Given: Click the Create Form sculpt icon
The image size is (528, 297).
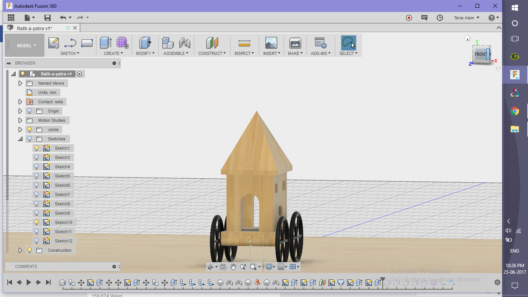Looking at the screenshot, I should [122, 43].
